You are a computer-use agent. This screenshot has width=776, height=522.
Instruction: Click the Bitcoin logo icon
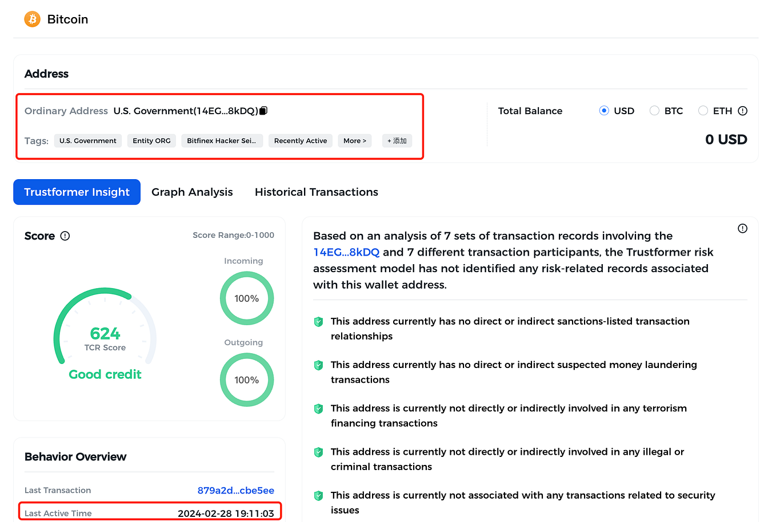click(x=32, y=19)
